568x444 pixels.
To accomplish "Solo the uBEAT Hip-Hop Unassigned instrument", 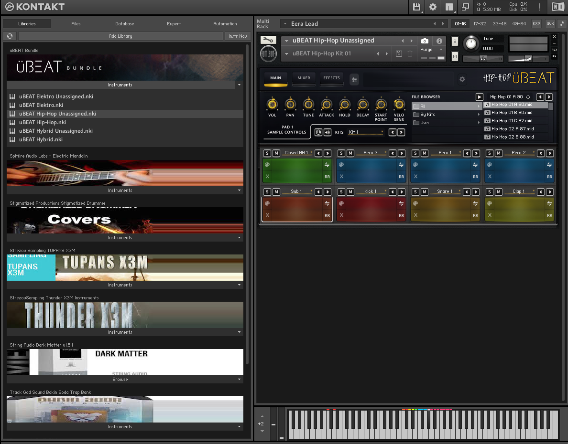I will click(x=455, y=41).
